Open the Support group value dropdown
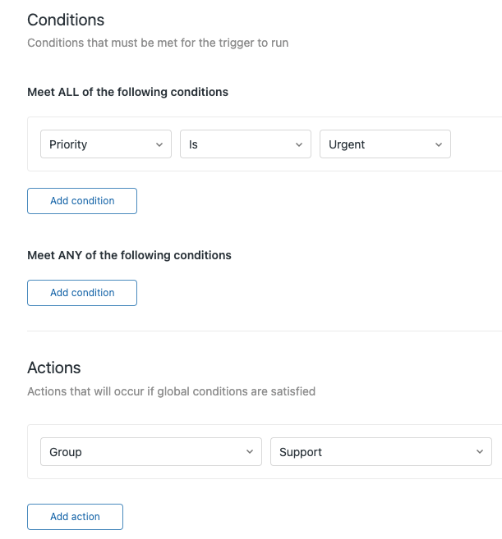 [380, 452]
